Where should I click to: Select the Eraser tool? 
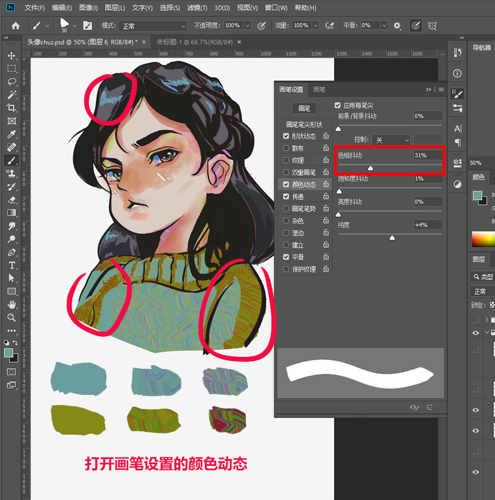(11, 199)
